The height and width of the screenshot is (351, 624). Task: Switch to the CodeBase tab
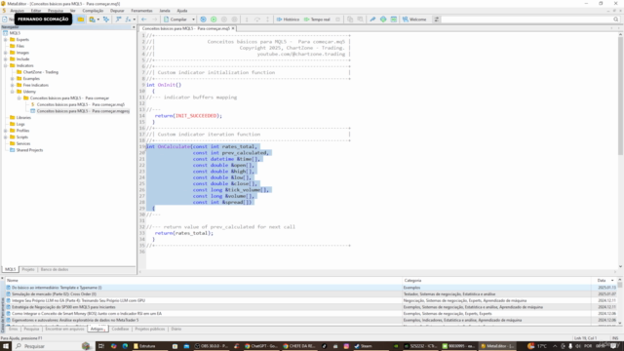coord(120,330)
